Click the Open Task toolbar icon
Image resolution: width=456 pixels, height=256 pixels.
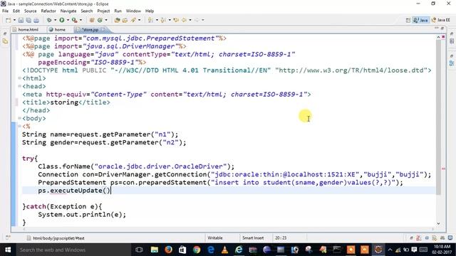125,20
